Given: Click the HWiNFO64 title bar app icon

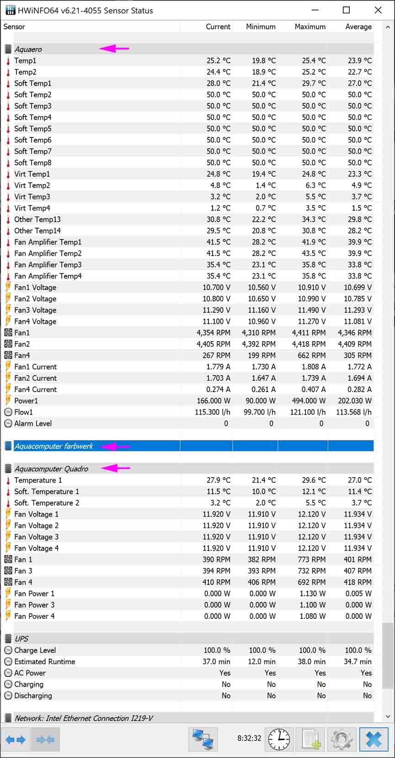Looking at the screenshot, I should [x=10, y=10].
